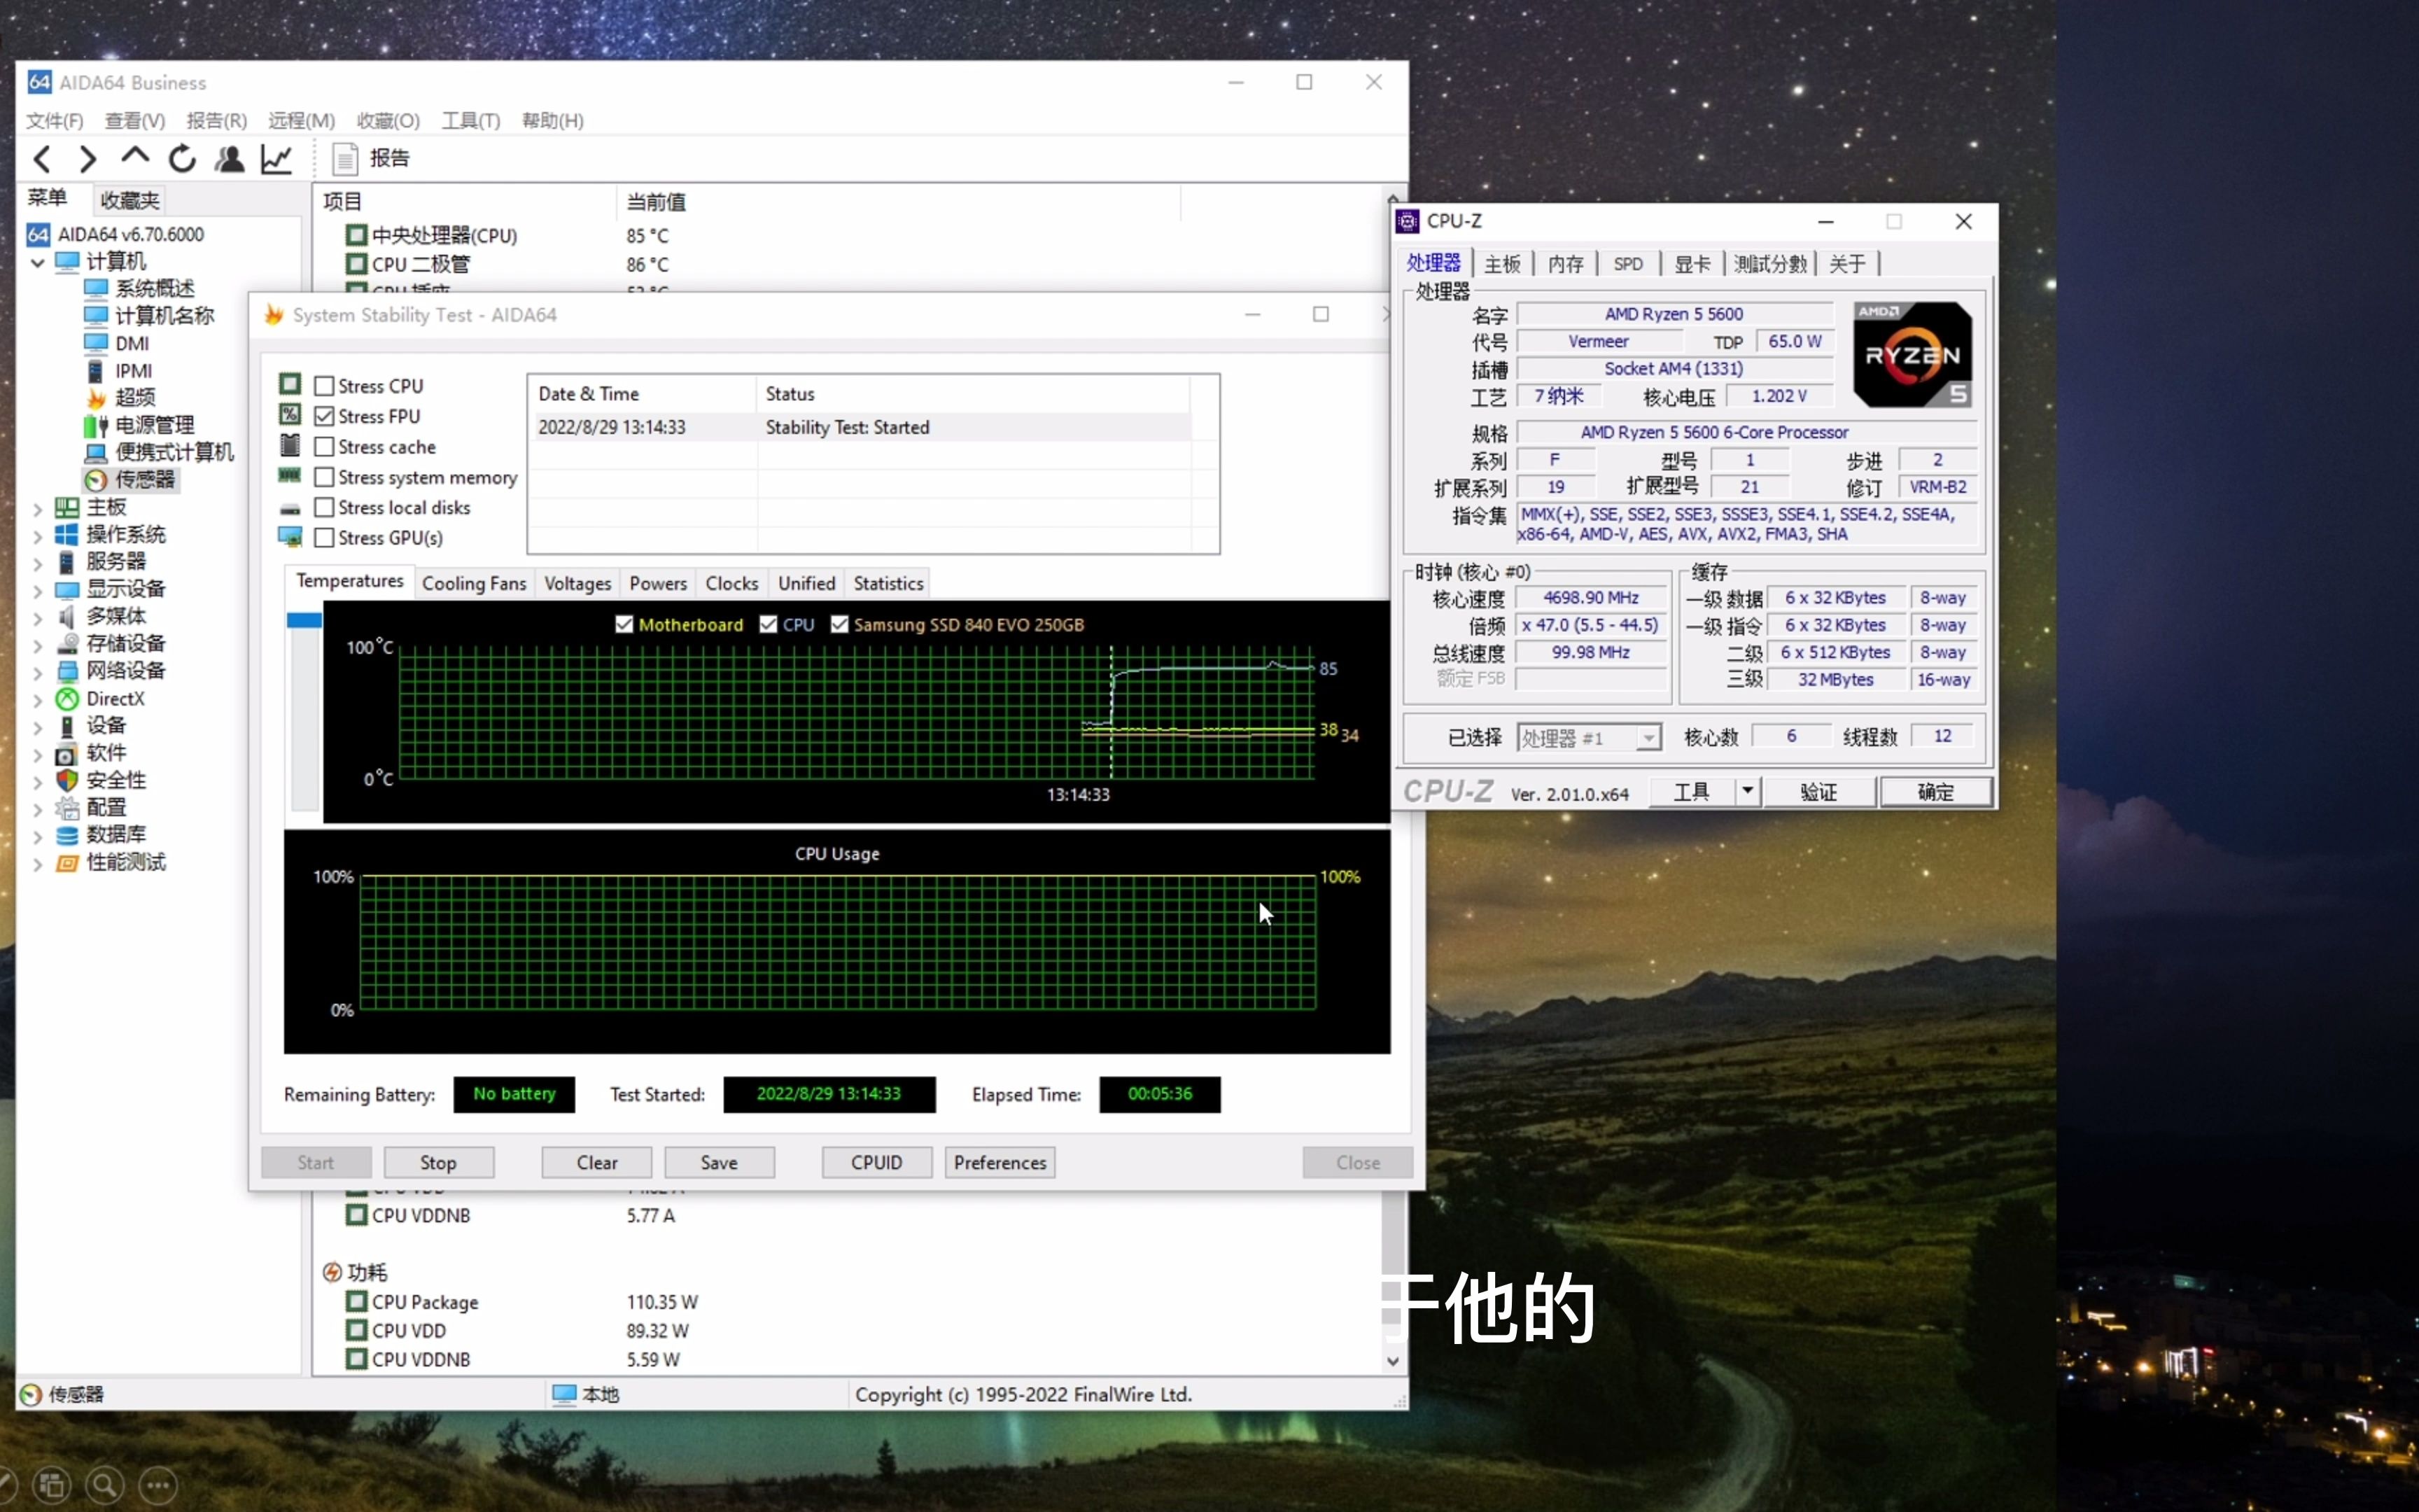Select the Overclock item with flame icon
The width and height of the screenshot is (2419, 1512).
[x=134, y=398]
